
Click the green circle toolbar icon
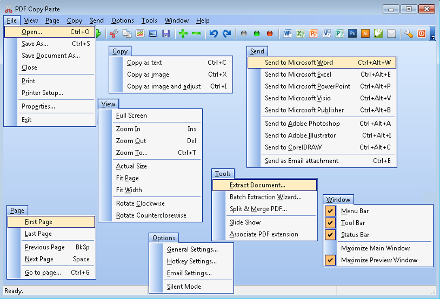[257, 34]
